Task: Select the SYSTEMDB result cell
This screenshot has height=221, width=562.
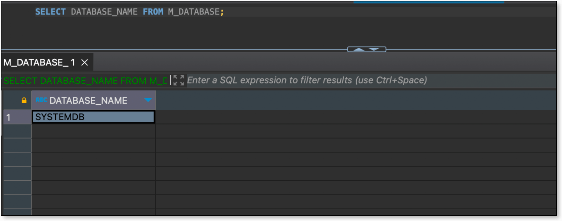Action: pos(94,117)
